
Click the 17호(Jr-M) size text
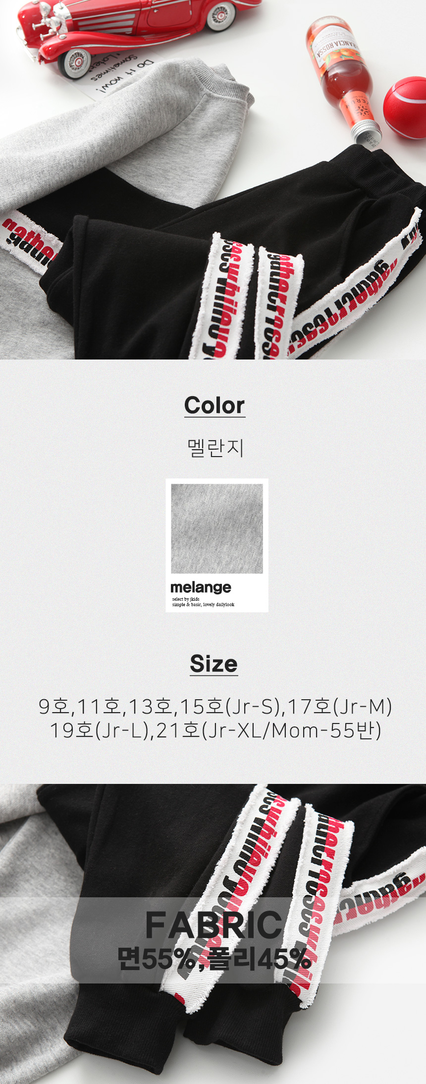[x=340, y=707]
